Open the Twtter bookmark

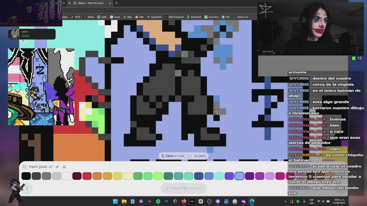tap(89, 17)
